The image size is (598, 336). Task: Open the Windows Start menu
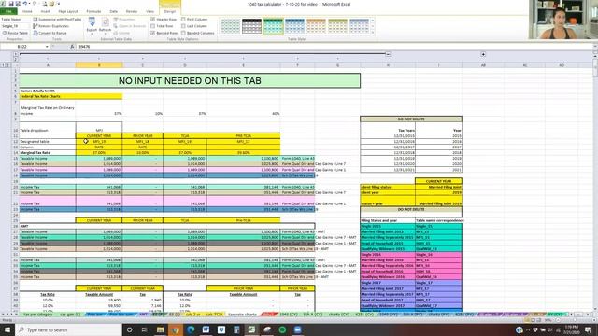[7, 329]
